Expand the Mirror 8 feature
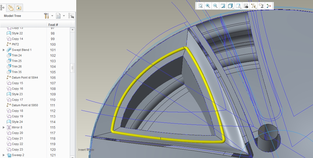Image resolution: width=313 pixels, height=158 pixels. tap(4, 127)
